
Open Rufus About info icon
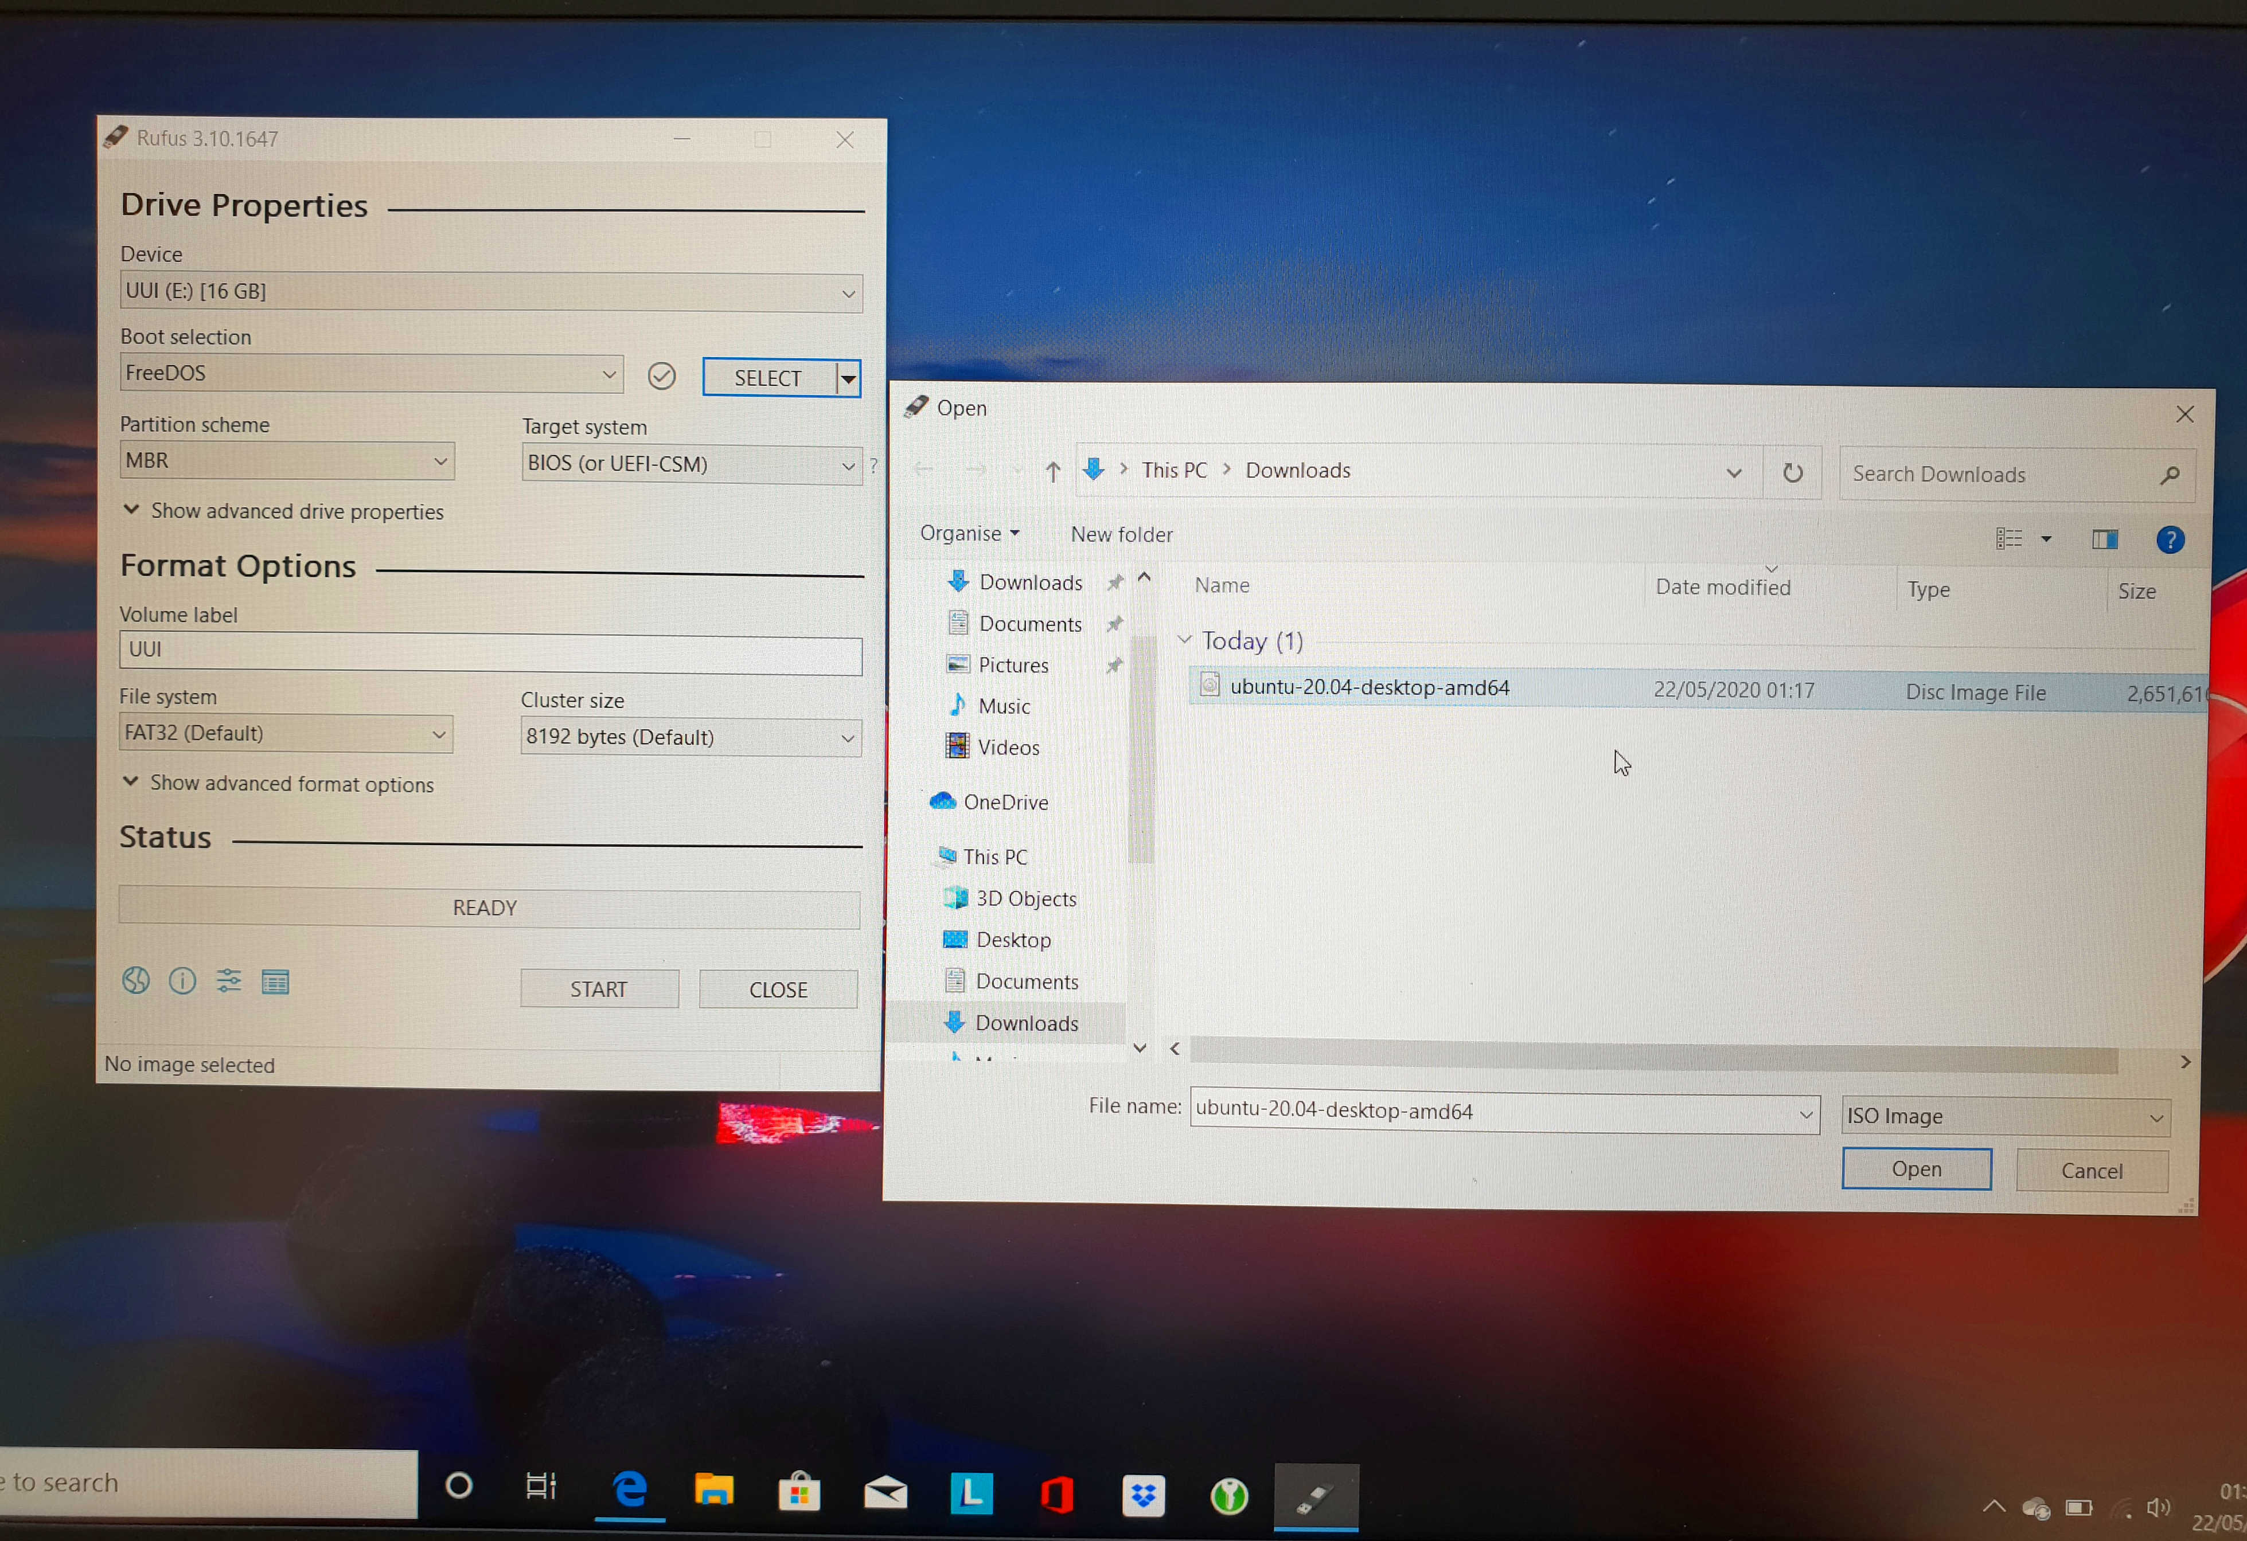click(182, 981)
